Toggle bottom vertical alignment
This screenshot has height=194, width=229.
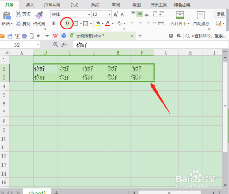tap(147, 14)
